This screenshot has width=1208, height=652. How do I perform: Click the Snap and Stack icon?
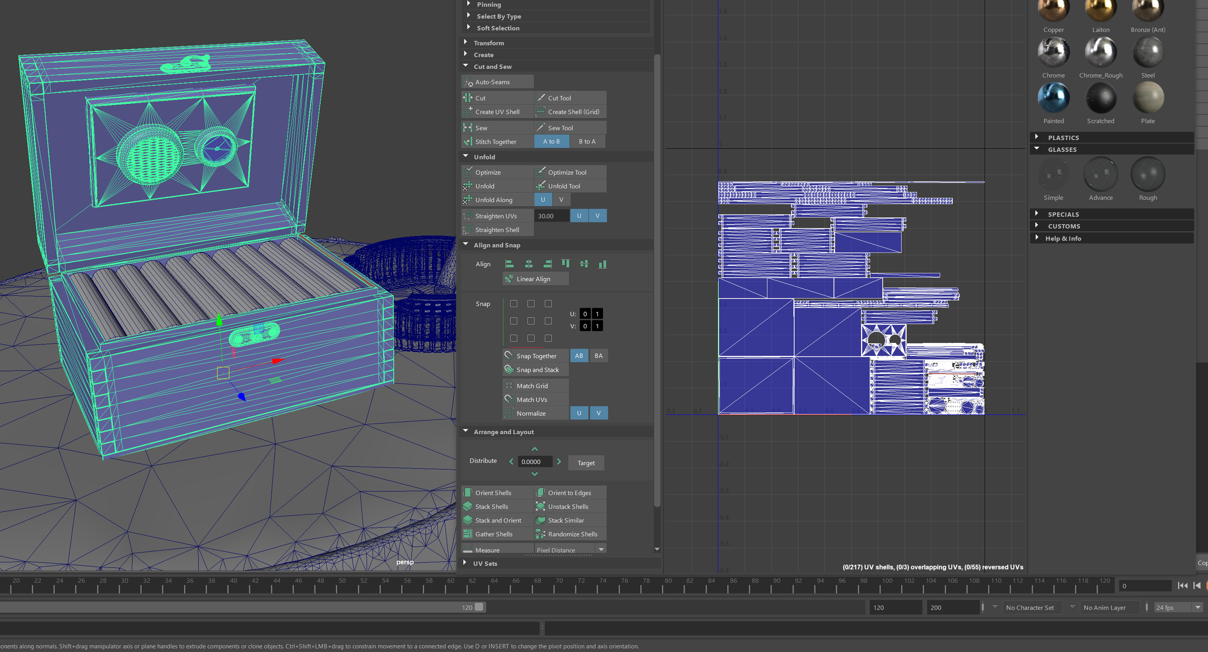[x=509, y=370]
